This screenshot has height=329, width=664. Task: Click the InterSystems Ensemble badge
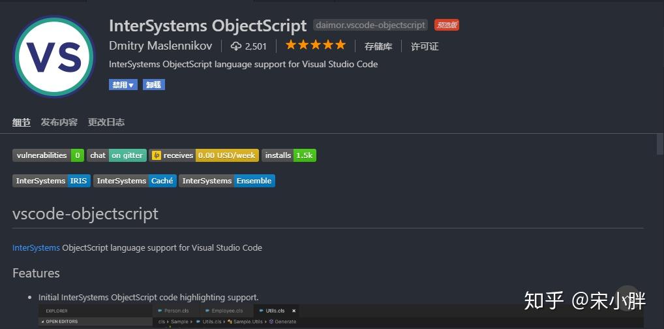point(227,181)
